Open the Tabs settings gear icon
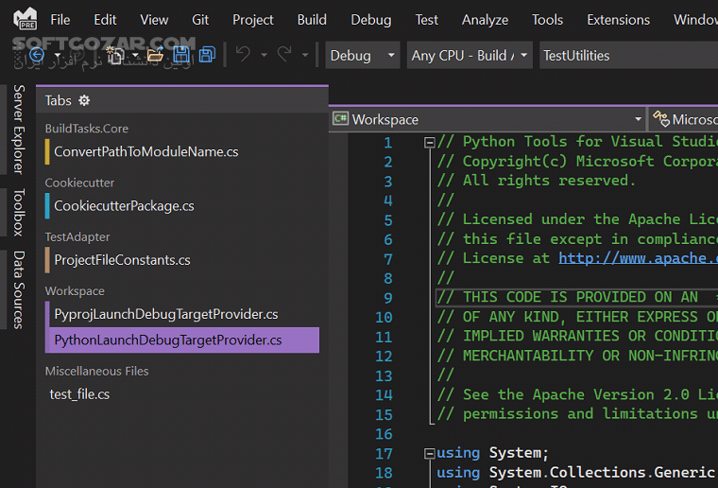The height and width of the screenshot is (488, 718). [x=84, y=100]
